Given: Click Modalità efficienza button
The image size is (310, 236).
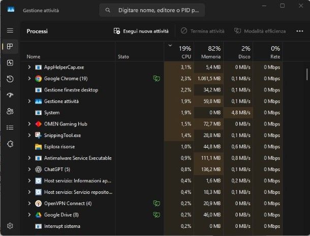Looking at the screenshot, I should click(260, 31).
